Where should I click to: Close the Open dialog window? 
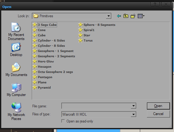tap(166, 4)
